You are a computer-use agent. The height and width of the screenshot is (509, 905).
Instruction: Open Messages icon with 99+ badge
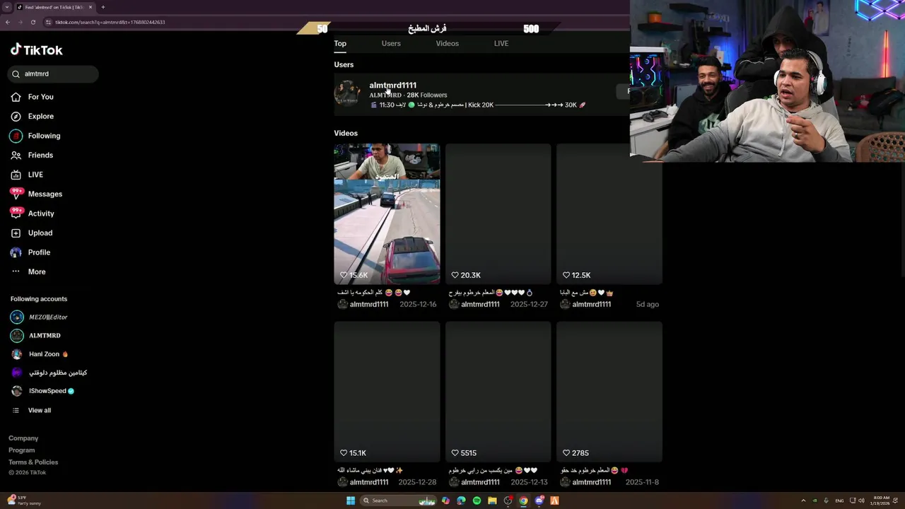[16, 194]
